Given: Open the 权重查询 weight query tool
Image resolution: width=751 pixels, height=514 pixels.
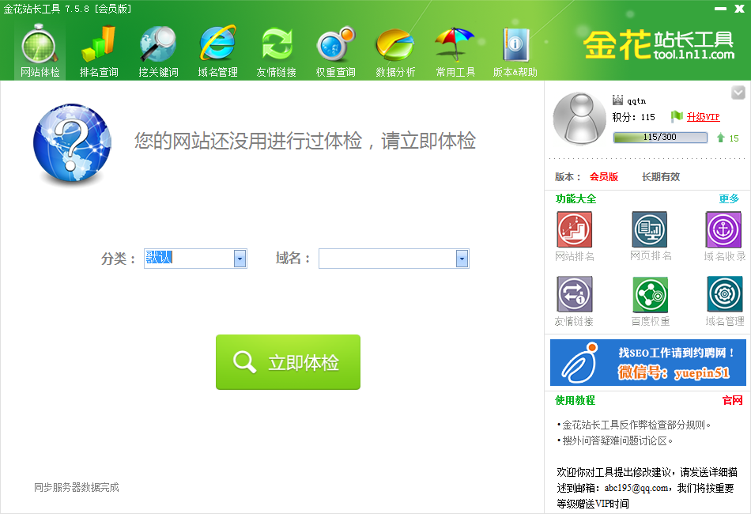Looking at the screenshot, I should (x=336, y=51).
